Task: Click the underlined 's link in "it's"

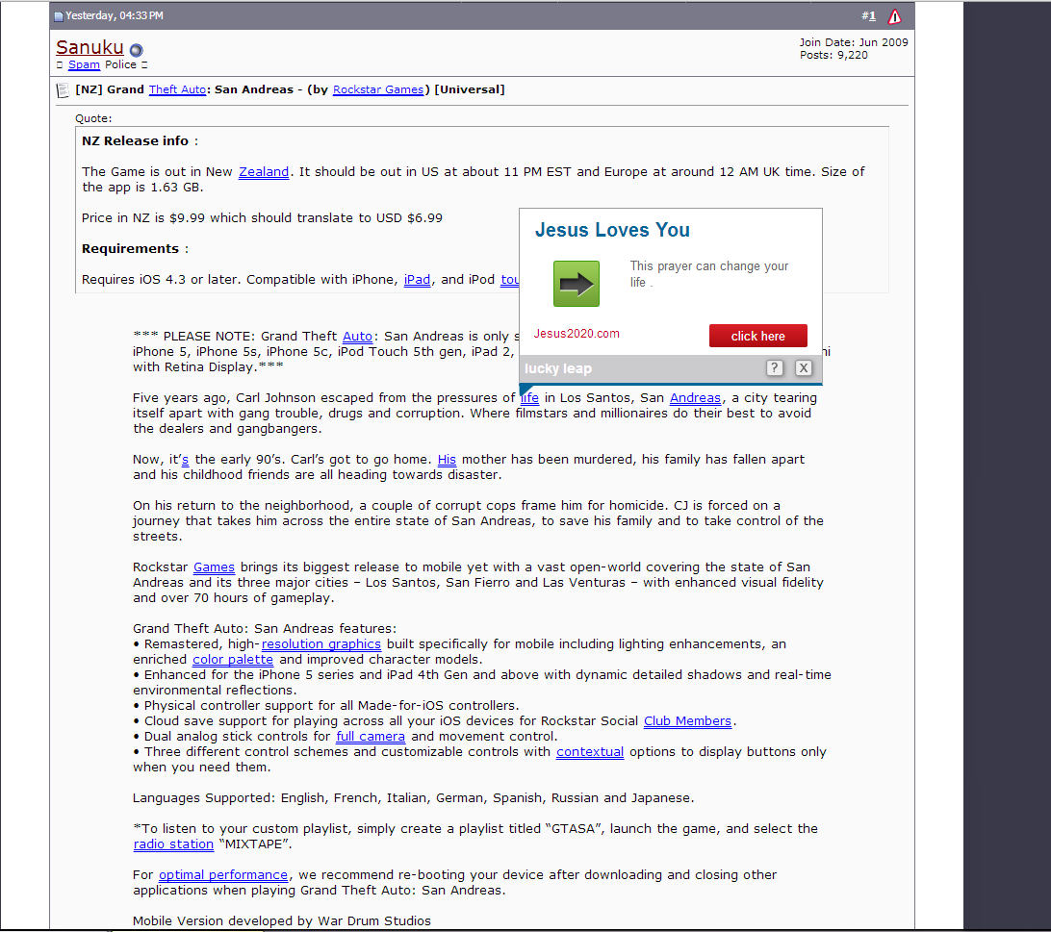Action: 185,460
